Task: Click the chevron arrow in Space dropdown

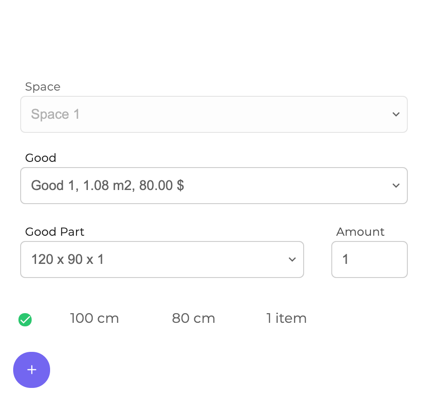Action: [395, 114]
